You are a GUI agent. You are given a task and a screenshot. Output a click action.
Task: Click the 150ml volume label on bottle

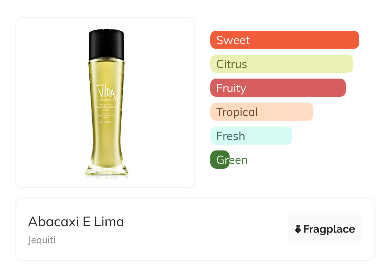(x=108, y=122)
